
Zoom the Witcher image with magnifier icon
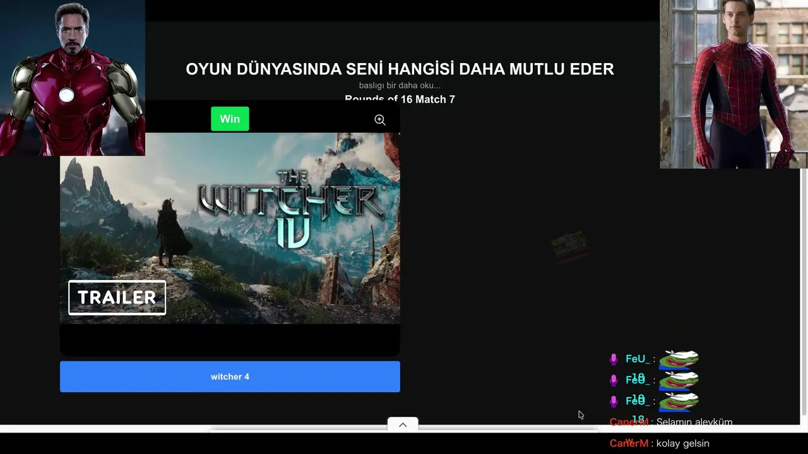click(380, 120)
